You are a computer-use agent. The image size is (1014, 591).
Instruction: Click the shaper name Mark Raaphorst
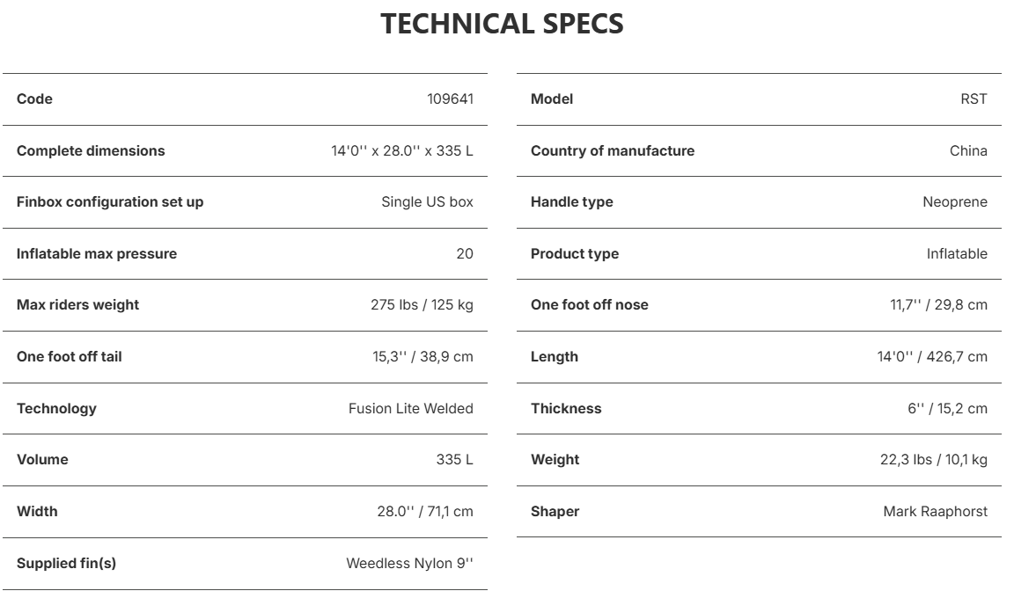click(935, 512)
